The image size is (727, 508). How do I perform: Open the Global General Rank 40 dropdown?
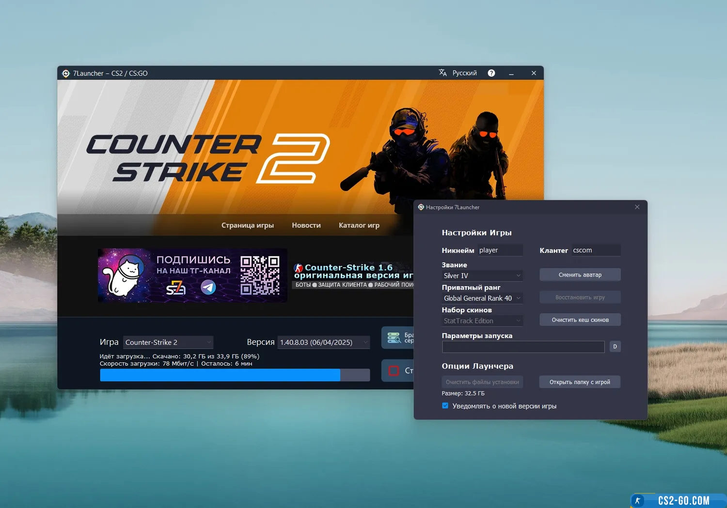pos(482,298)
